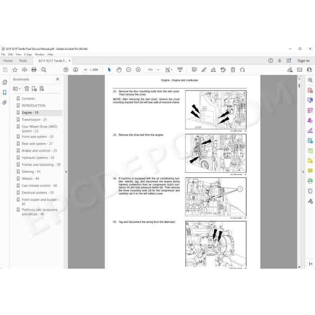Select the Highlight text pen tool
315x315 pixels.
pos(204,70)
